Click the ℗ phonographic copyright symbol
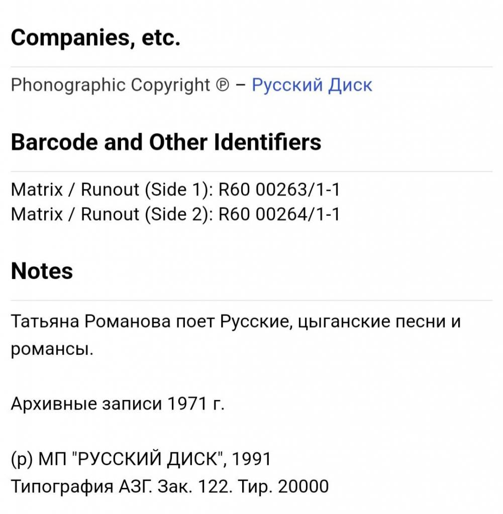The image size is (503, 514). coord(223,85)
